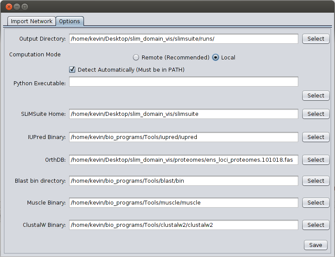The image size is (335, 257).
Task: Click Select beside Muscle Binary
Action: 315,202
